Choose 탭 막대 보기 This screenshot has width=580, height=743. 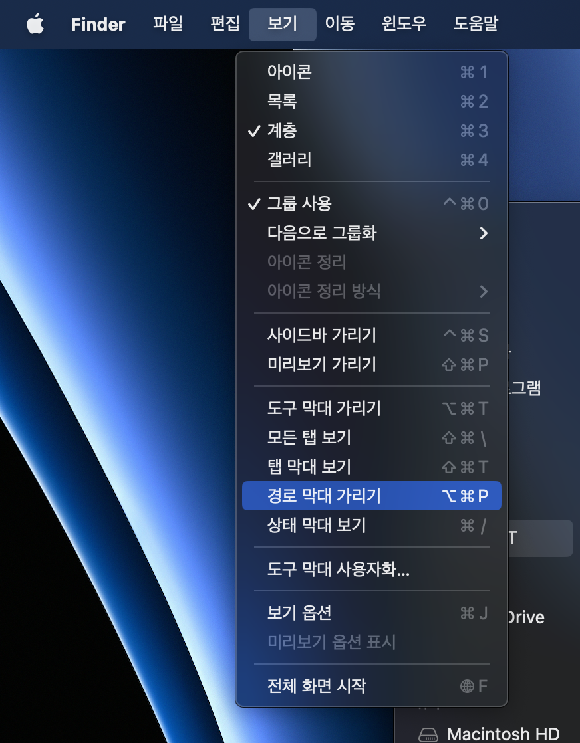pyautogui.click(x=371, y=467)
